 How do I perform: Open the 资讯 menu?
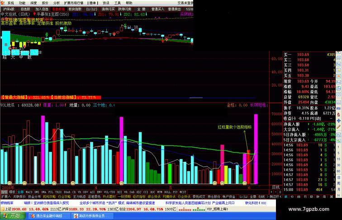(106, 3)
